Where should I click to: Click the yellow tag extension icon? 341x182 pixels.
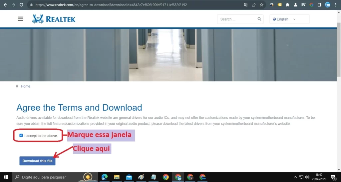click(x=280, y=5)
